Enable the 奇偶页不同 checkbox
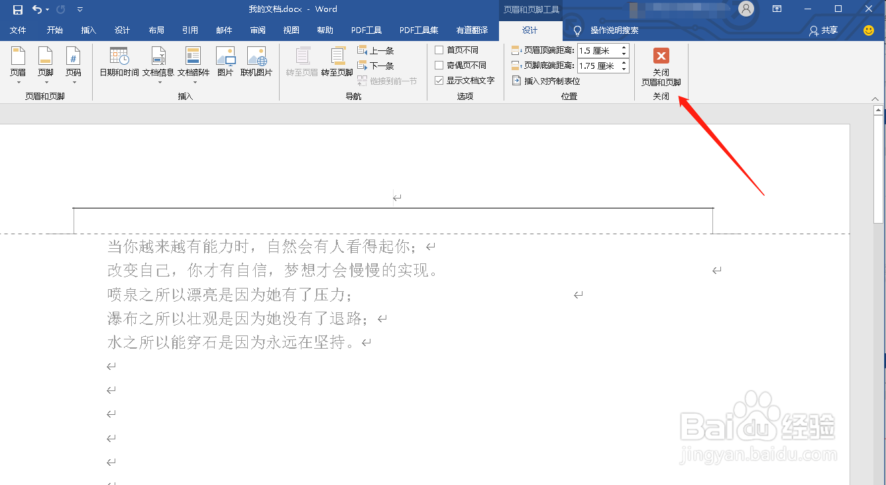Viewport: 886px width, 485px height. (x=439, y=65)
